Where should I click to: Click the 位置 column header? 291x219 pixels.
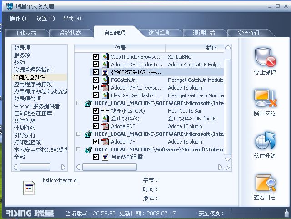tap(120, 48)
